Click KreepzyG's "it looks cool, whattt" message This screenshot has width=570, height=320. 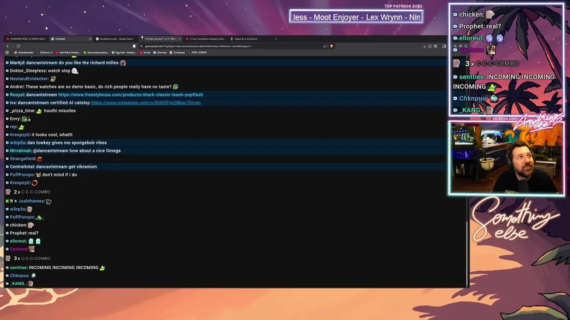(x=52, y=135)
